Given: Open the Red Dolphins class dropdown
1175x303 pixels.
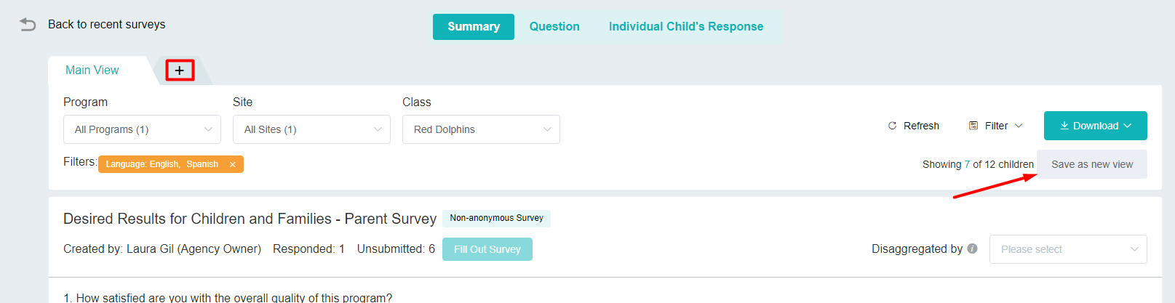Looking at the screenshot, I should [x=481, y=129].
